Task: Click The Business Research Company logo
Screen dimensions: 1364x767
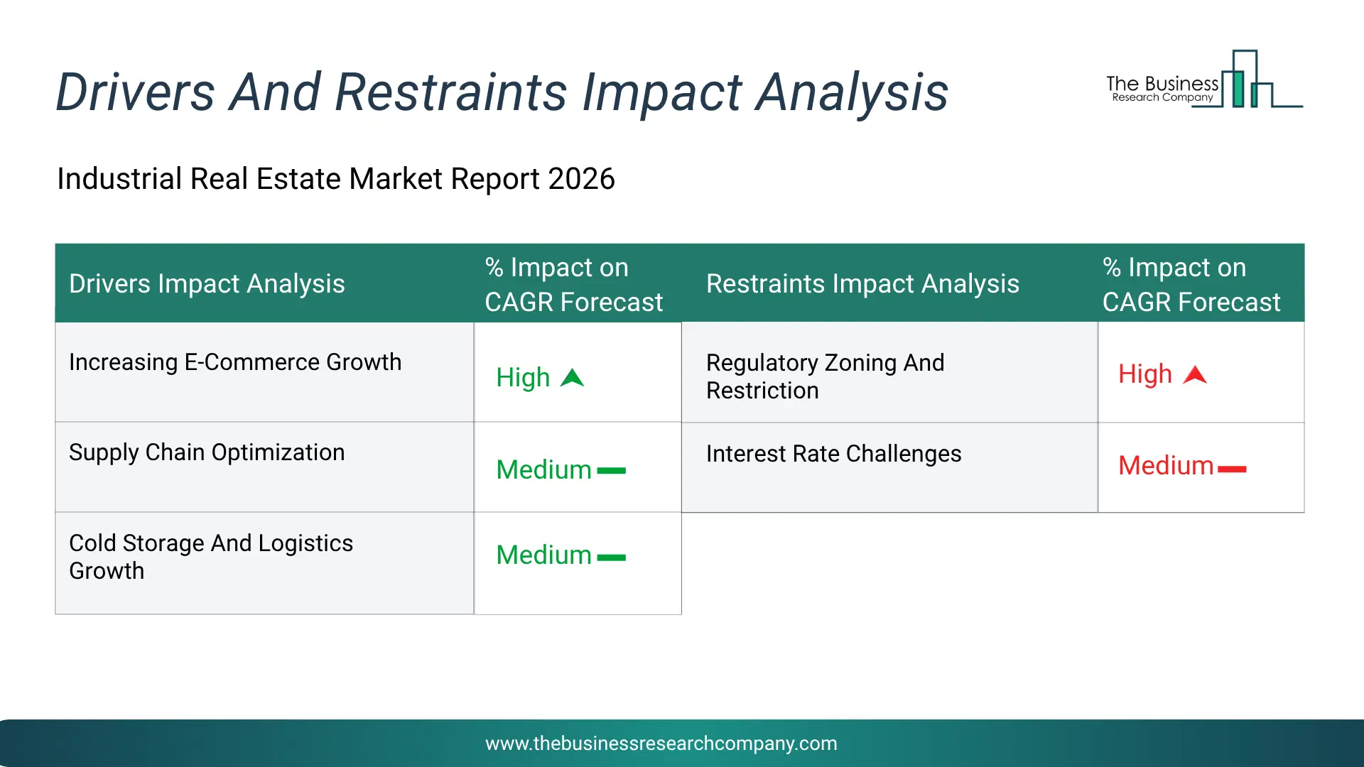Action: click(1204, 79)
